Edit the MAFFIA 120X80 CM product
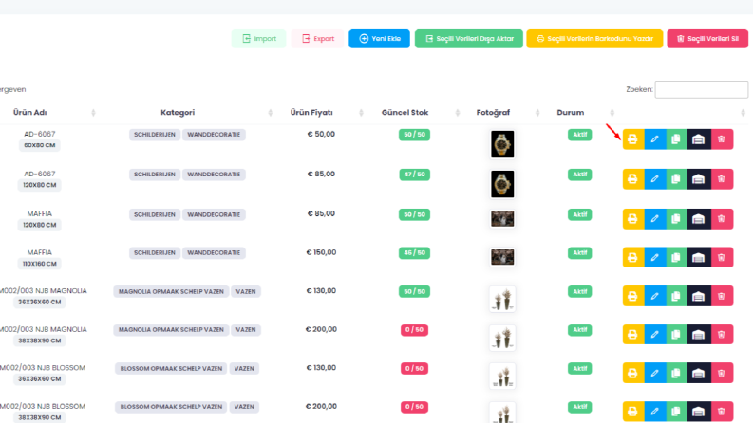The width and height of the screenshot is (753, 423). [x=654, y=219]
